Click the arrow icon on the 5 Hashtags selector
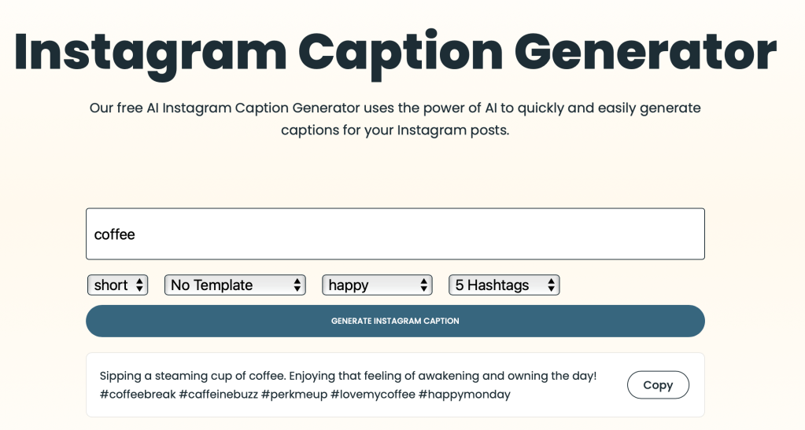The height and width of the screenshot is (430, 805). coord(552,285)
